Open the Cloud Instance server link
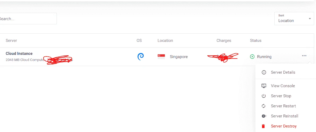 (x=19, y=54)
